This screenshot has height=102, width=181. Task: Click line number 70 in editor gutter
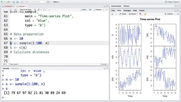point(6,57)
